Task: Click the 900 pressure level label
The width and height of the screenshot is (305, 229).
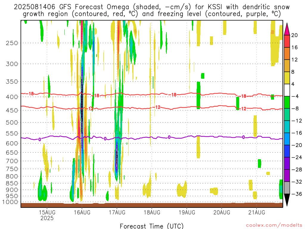Action: click(x=12, y=190)
